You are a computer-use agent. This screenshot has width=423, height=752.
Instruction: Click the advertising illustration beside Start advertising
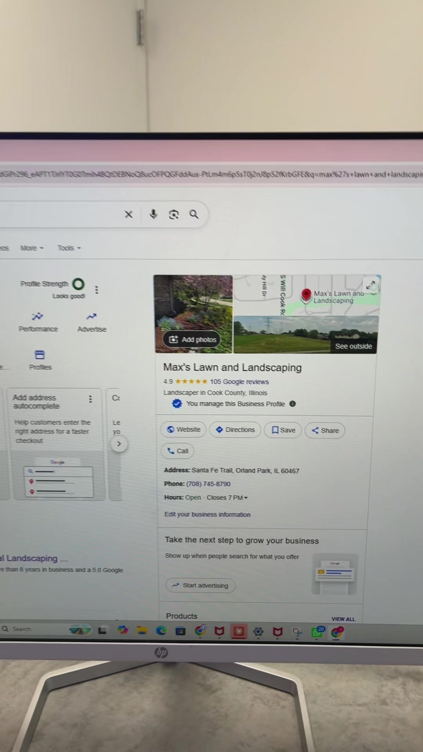(x=335, y=574)
